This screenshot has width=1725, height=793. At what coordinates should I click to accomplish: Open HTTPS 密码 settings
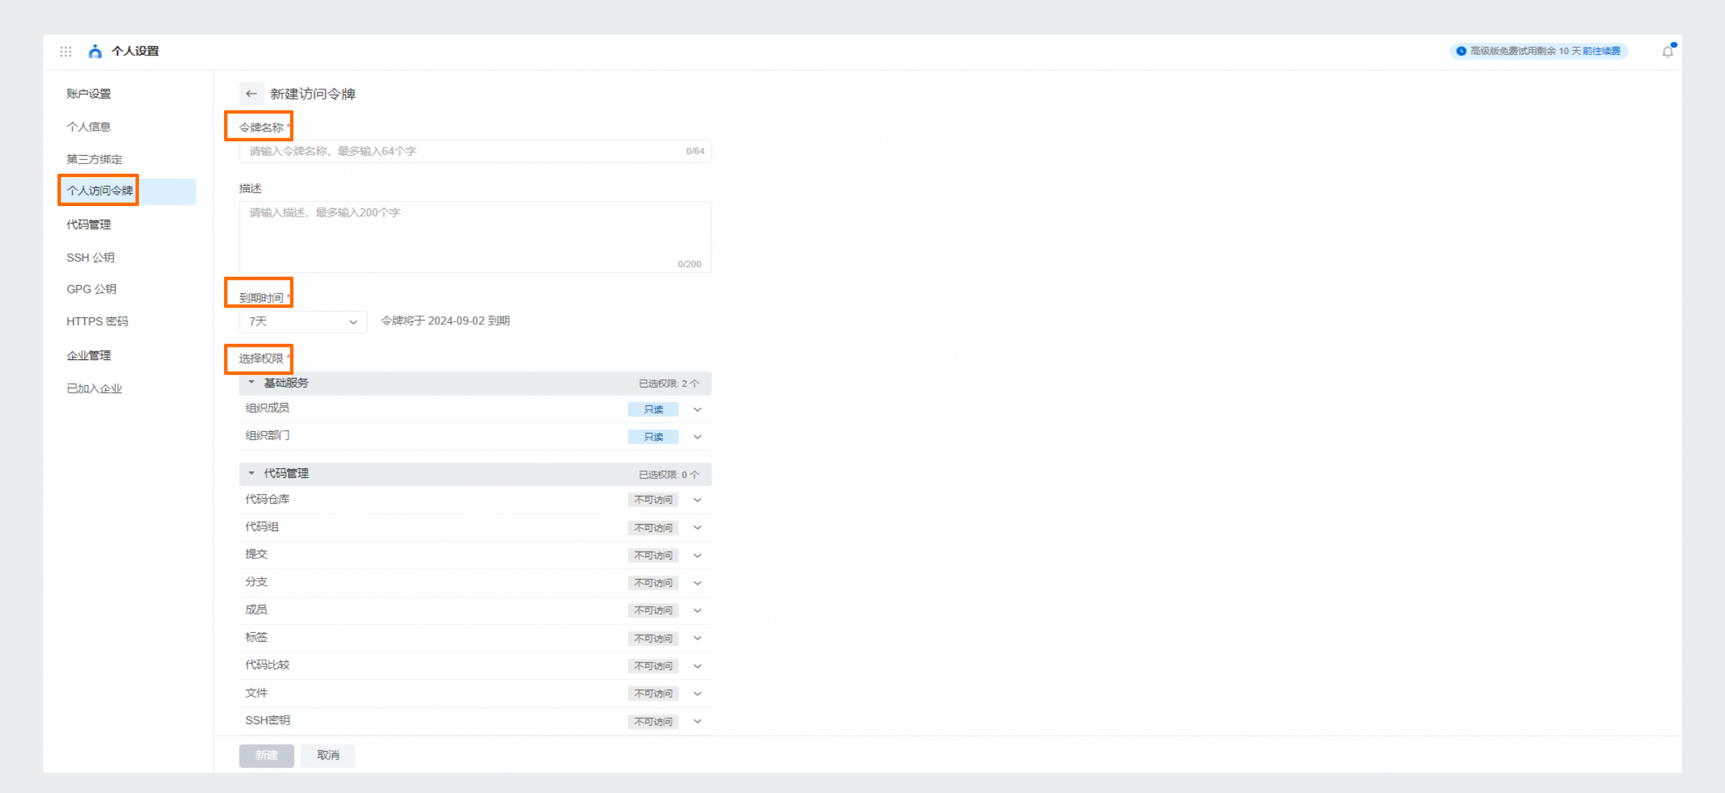[97, 322]
